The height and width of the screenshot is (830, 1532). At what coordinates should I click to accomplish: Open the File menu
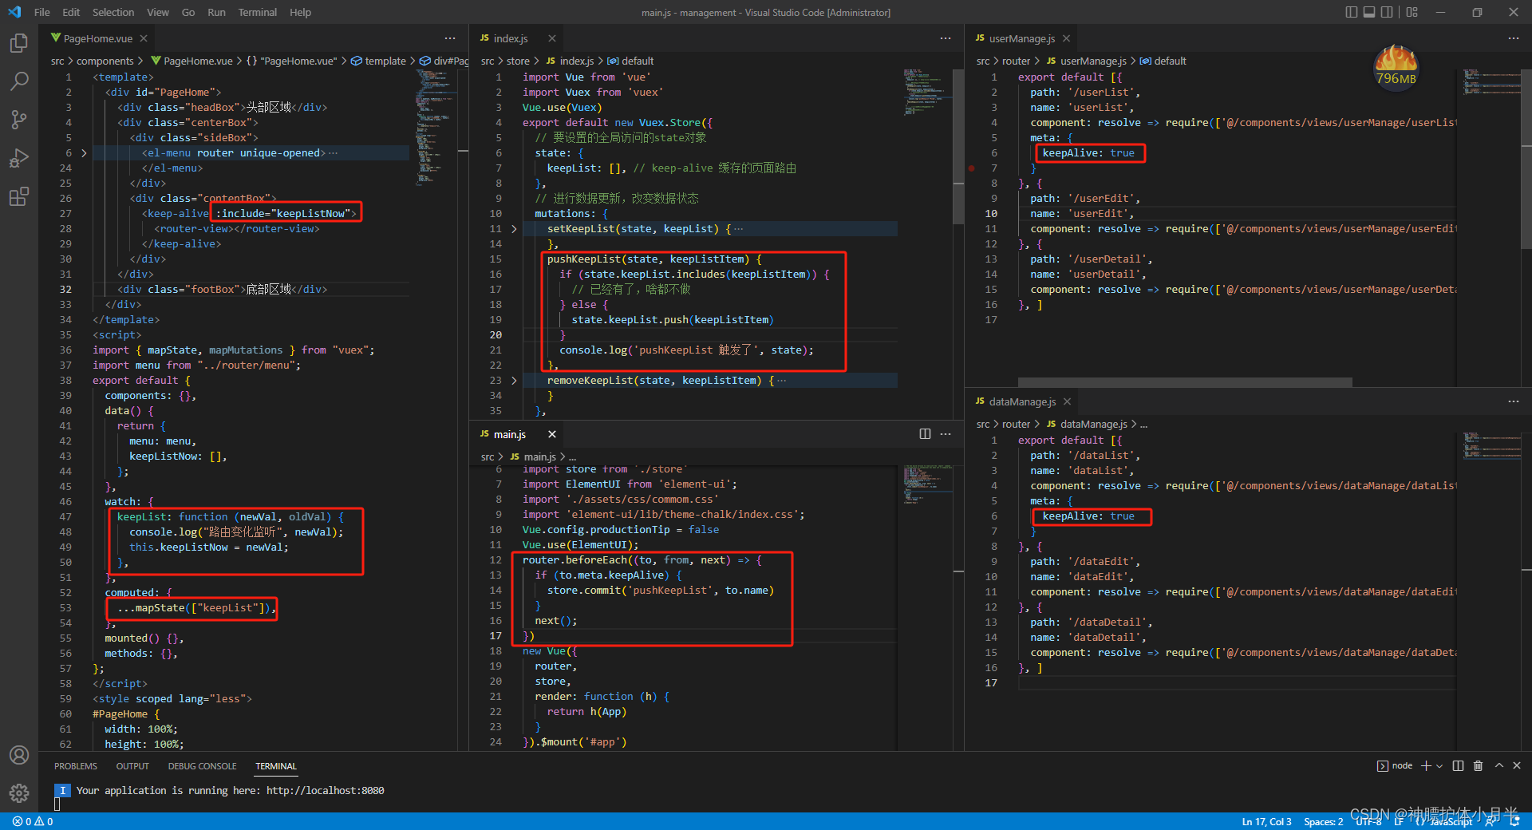[x=42, y=12]
